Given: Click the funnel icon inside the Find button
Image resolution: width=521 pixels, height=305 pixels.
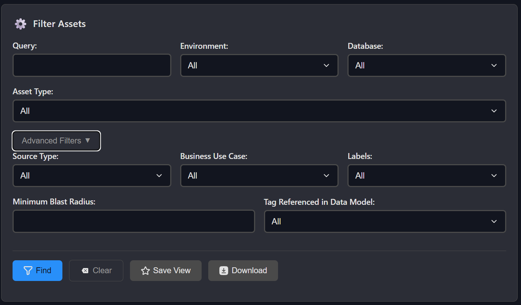Looking at the screenshot, I should point(28,270).
